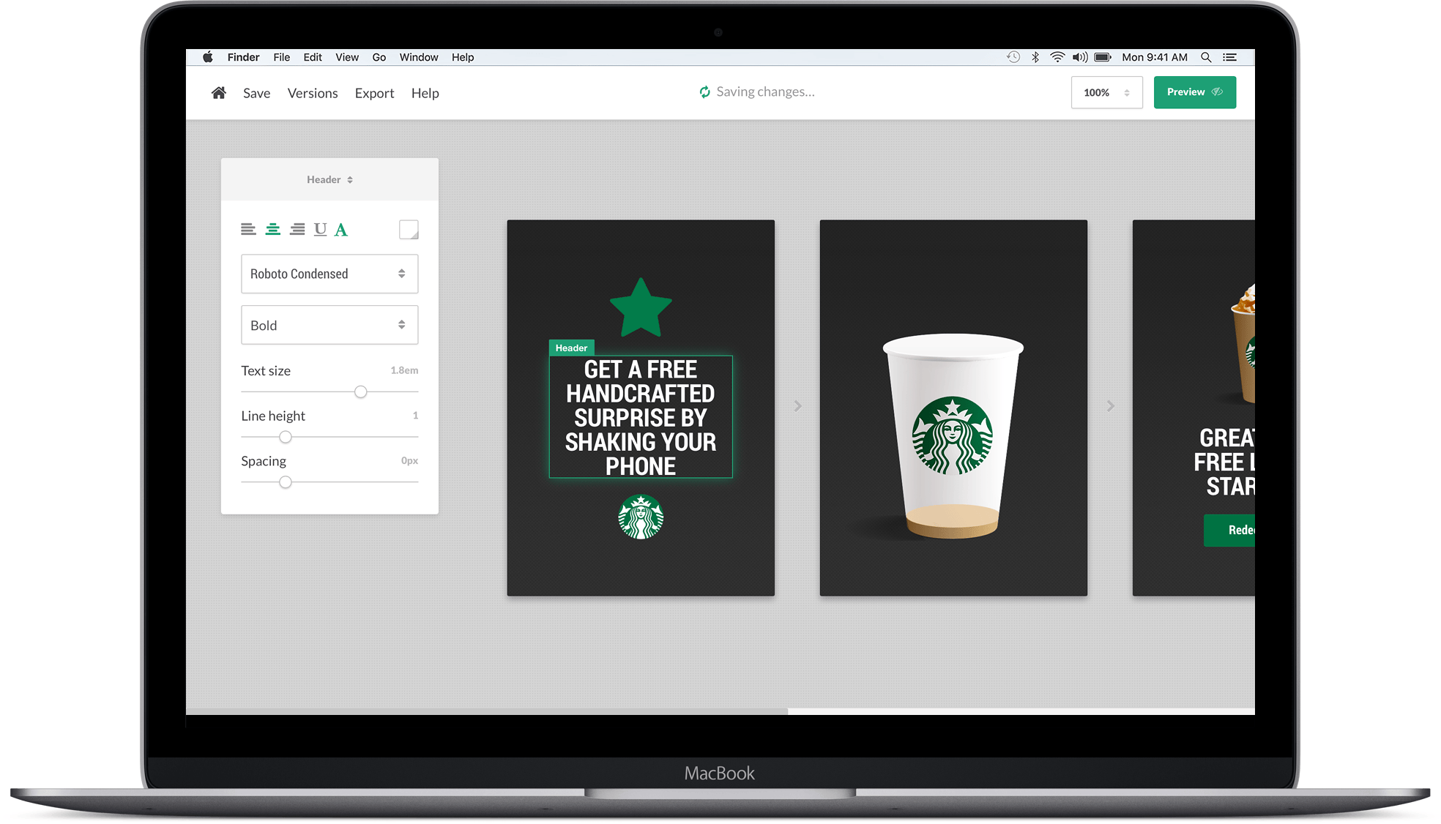This screenshot has height=824, width=1441.
Task: Open the Apple menu
Action: coord(208,57)
